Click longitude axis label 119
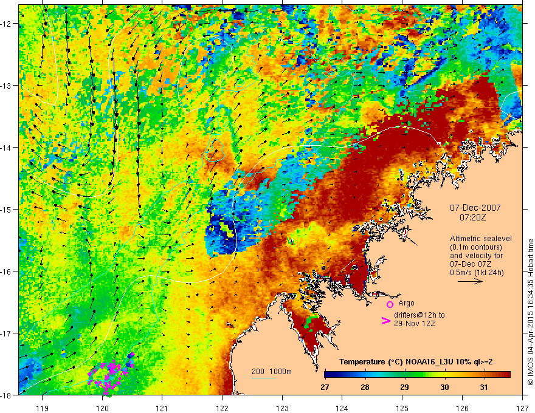Viewport: 535px width, 413px height. [43, 408]
